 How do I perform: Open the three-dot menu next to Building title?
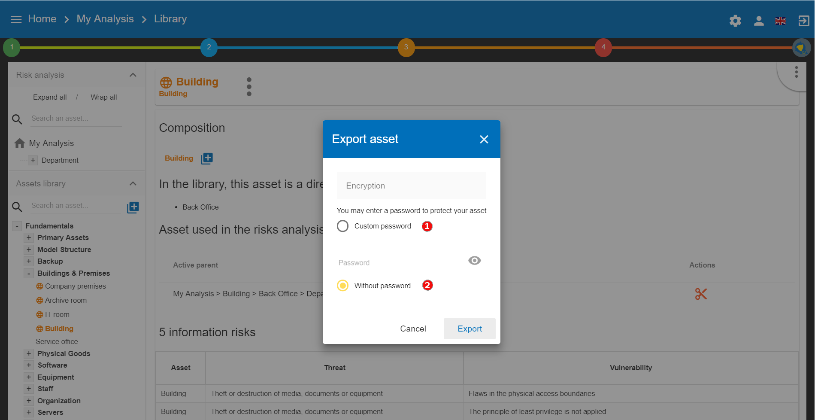(249, 86)
